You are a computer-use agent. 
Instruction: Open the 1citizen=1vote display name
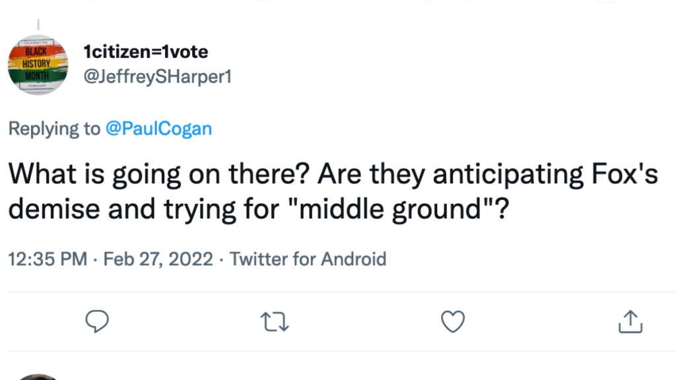[146, 51]
